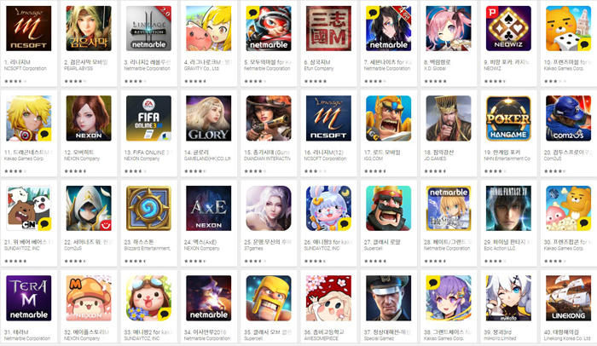The height and width of the screenshot is (346, 597).
Task: Click the FIFA Online 3 M icon
Action: (148, 118)
